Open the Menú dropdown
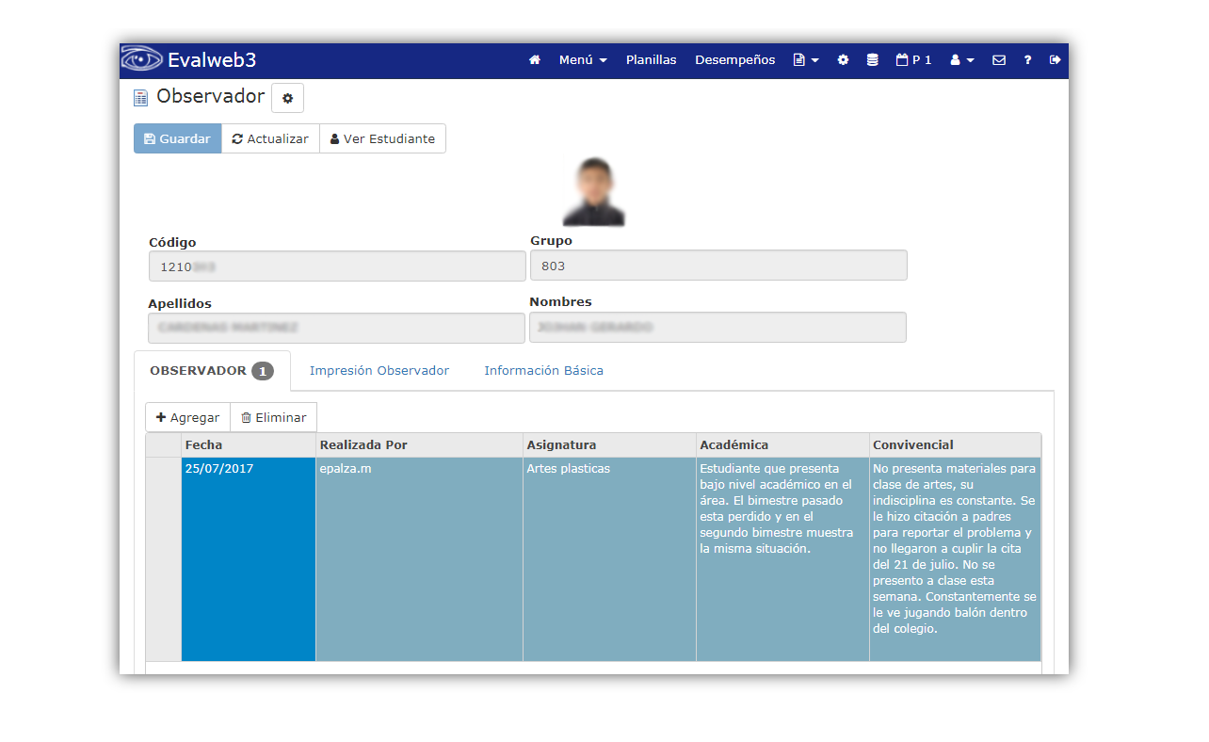This screenshot has width=1209, height=742. click(x=583, y=60)
